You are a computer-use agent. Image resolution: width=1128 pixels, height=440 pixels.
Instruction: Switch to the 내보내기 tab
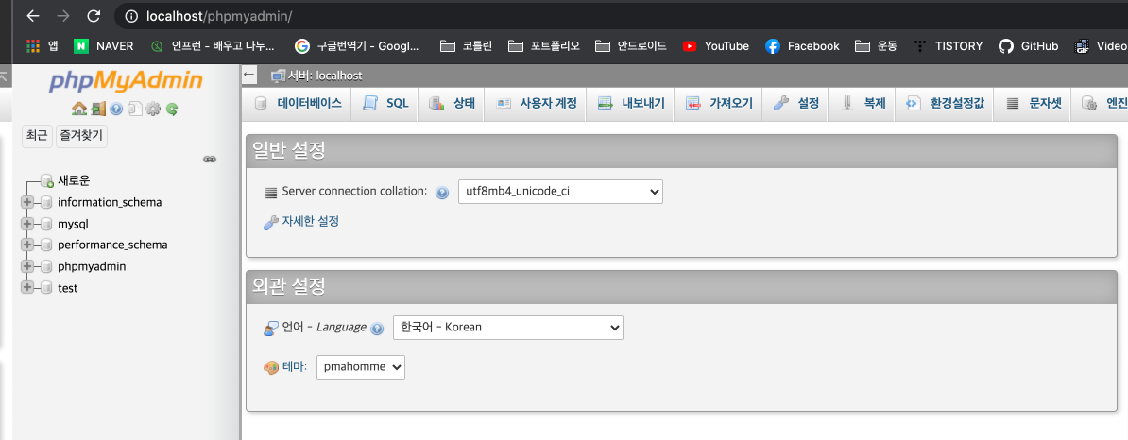632,104
